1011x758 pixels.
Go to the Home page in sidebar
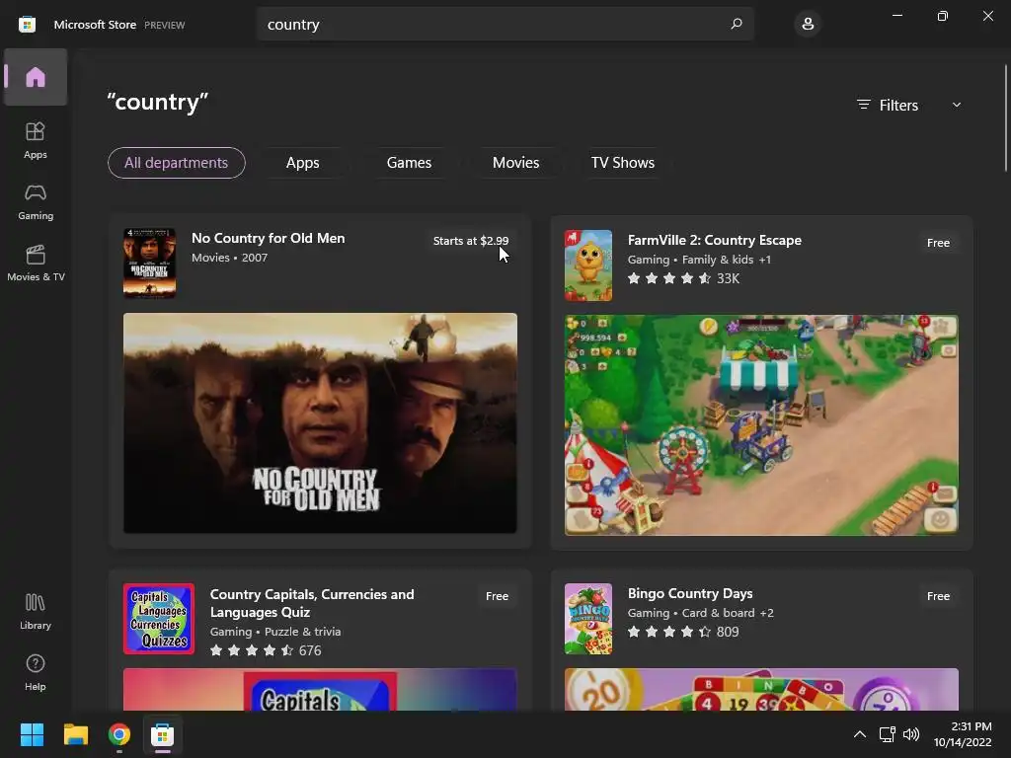point(36,77)
